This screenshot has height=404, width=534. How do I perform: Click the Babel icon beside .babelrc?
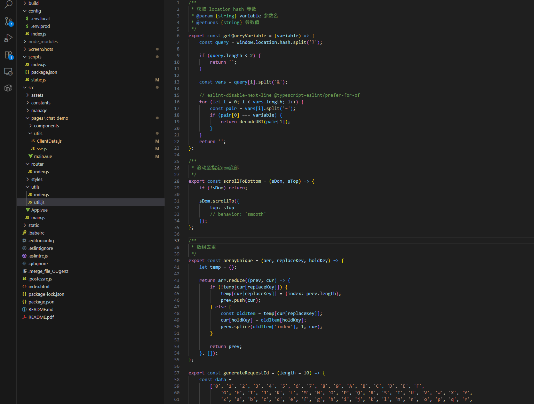[24, 233]
